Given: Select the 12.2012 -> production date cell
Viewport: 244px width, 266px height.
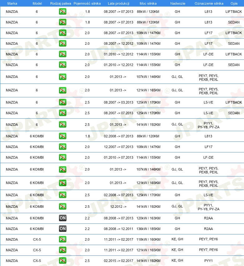Looking at the screenshot, I should pos(118,207).
